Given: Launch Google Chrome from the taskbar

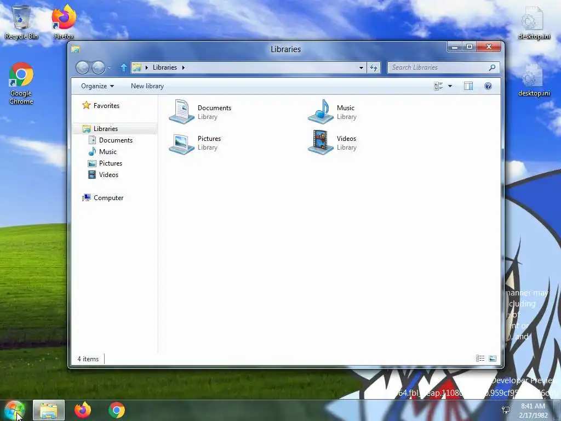Looking at the screenshot, I should [x=117, y=410].
